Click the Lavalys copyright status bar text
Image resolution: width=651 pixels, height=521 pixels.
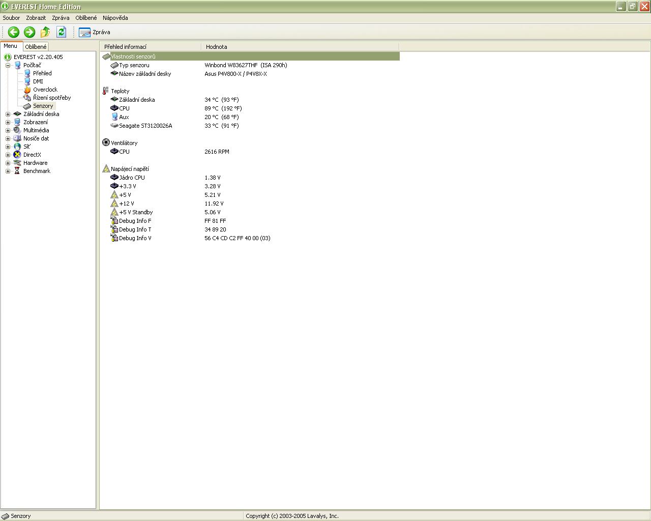tap(292, 516)
